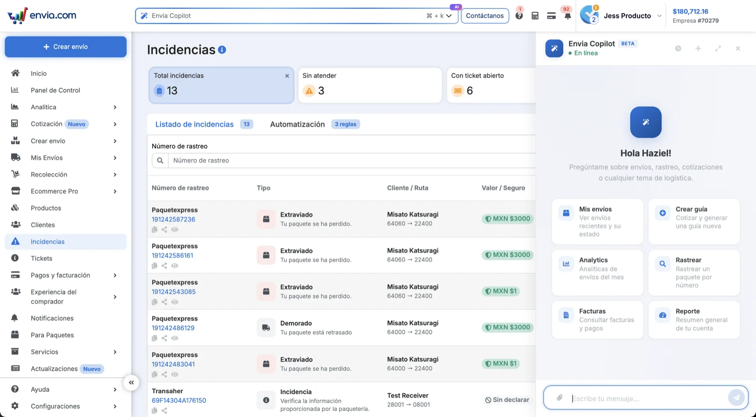Screen dimensions: 756x417
Task: Click the Contáctanos button
Action: [x=485, y=16]
